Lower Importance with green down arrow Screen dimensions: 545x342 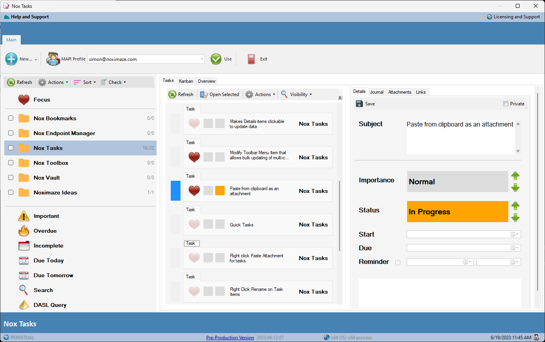515,187
